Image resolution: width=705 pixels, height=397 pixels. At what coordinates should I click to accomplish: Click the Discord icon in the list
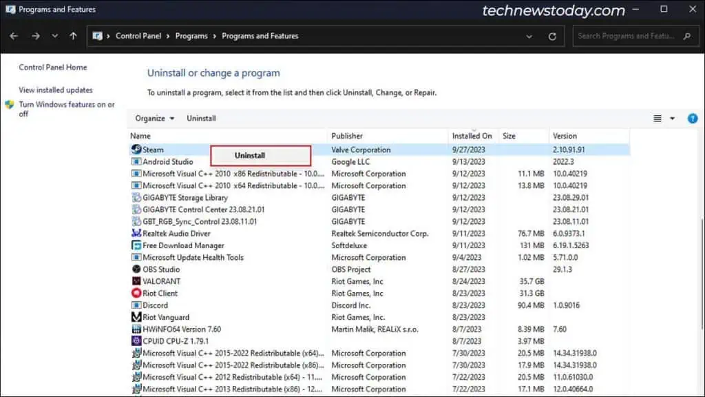coord(136,305)
